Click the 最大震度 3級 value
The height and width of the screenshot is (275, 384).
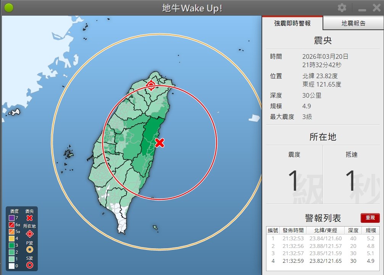pos(307,117)
